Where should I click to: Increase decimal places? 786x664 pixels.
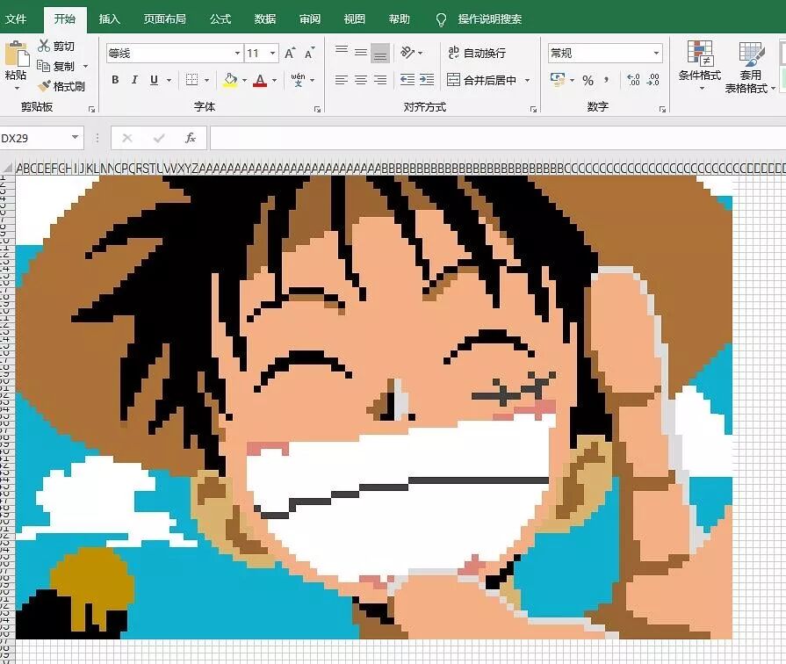tap(633, 80)
